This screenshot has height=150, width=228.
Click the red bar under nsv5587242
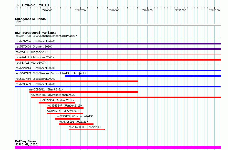coord(65,113)
